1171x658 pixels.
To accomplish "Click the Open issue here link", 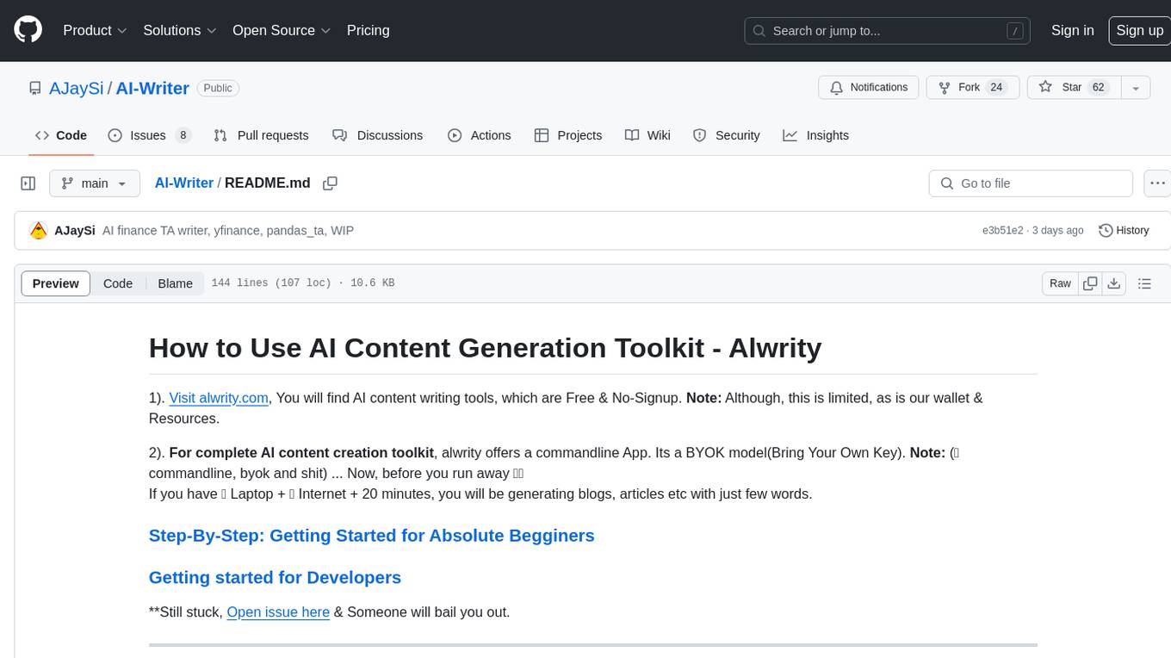I will (278, 612).
